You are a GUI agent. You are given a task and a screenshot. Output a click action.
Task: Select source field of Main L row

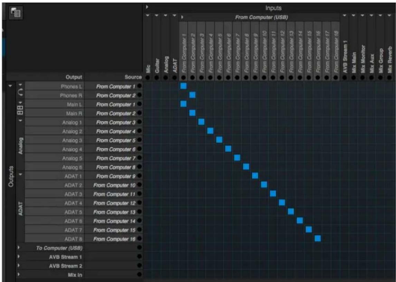pyautogui.click(x=113, y=104)
